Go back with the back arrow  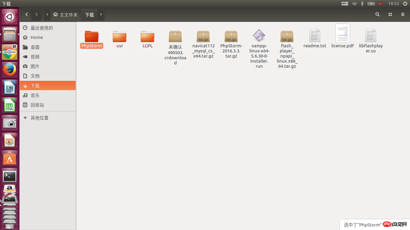tap(27, 14)
